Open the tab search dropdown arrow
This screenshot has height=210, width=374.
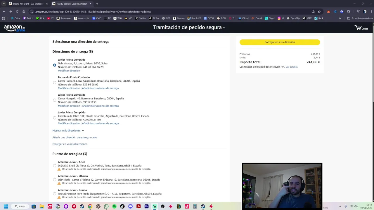coord(4,4)
